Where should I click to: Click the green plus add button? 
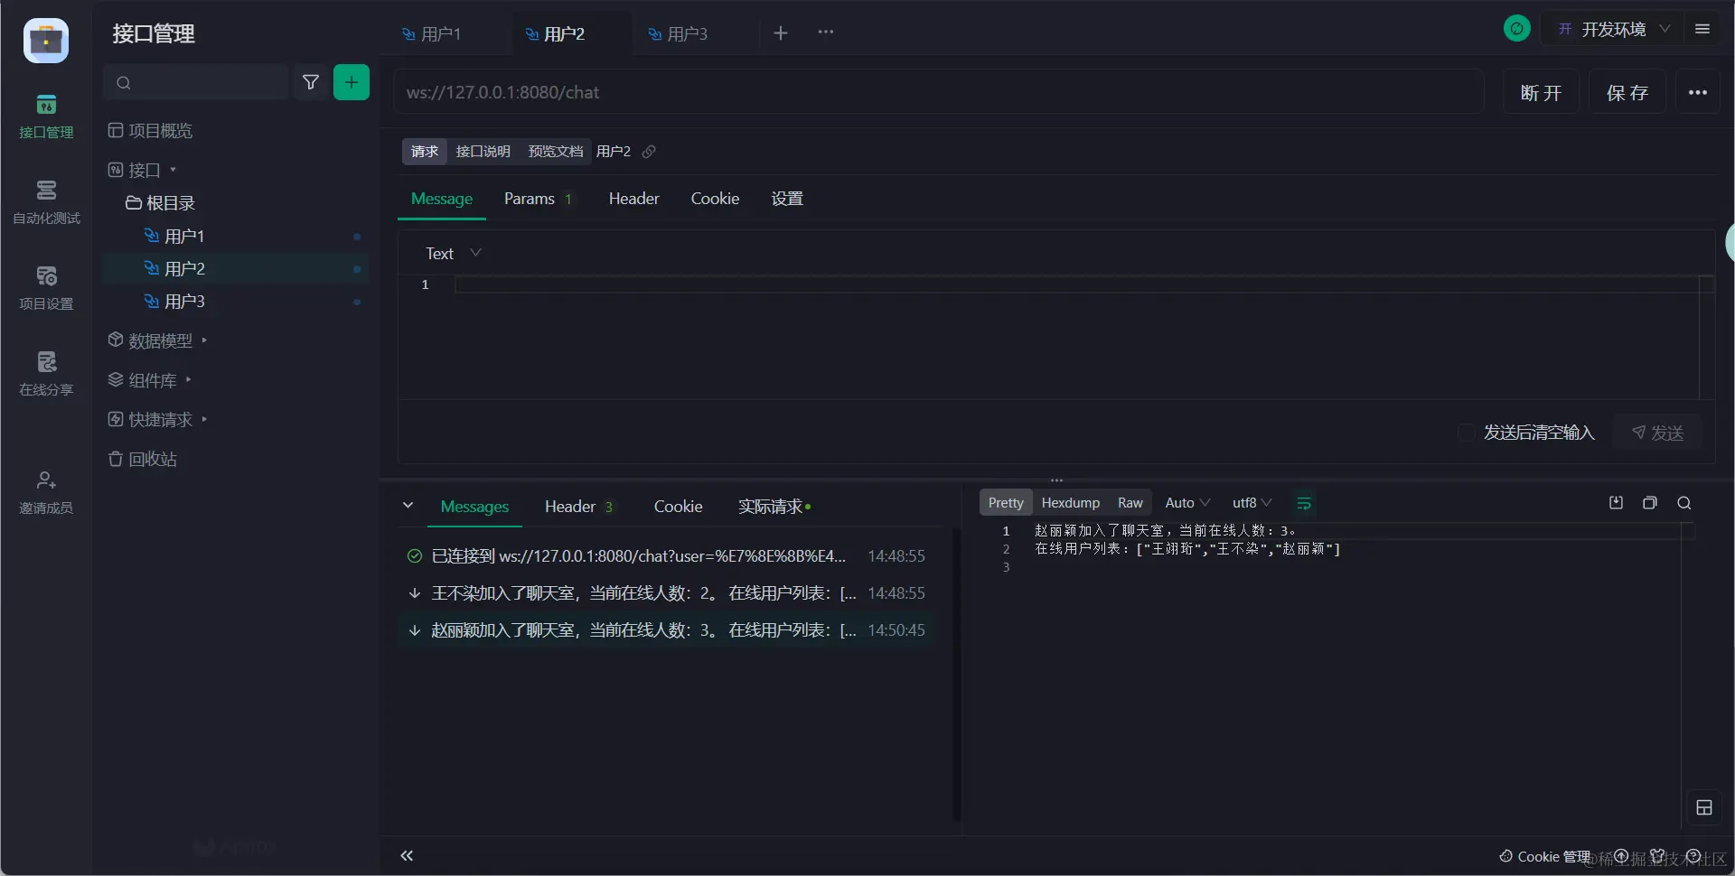[352, 82]
